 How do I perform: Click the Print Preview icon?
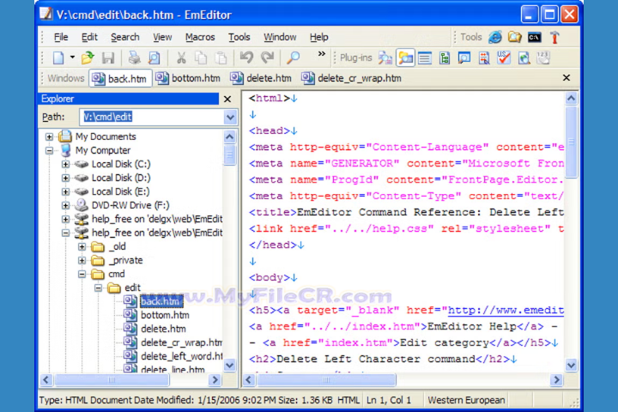coord(154,58)
